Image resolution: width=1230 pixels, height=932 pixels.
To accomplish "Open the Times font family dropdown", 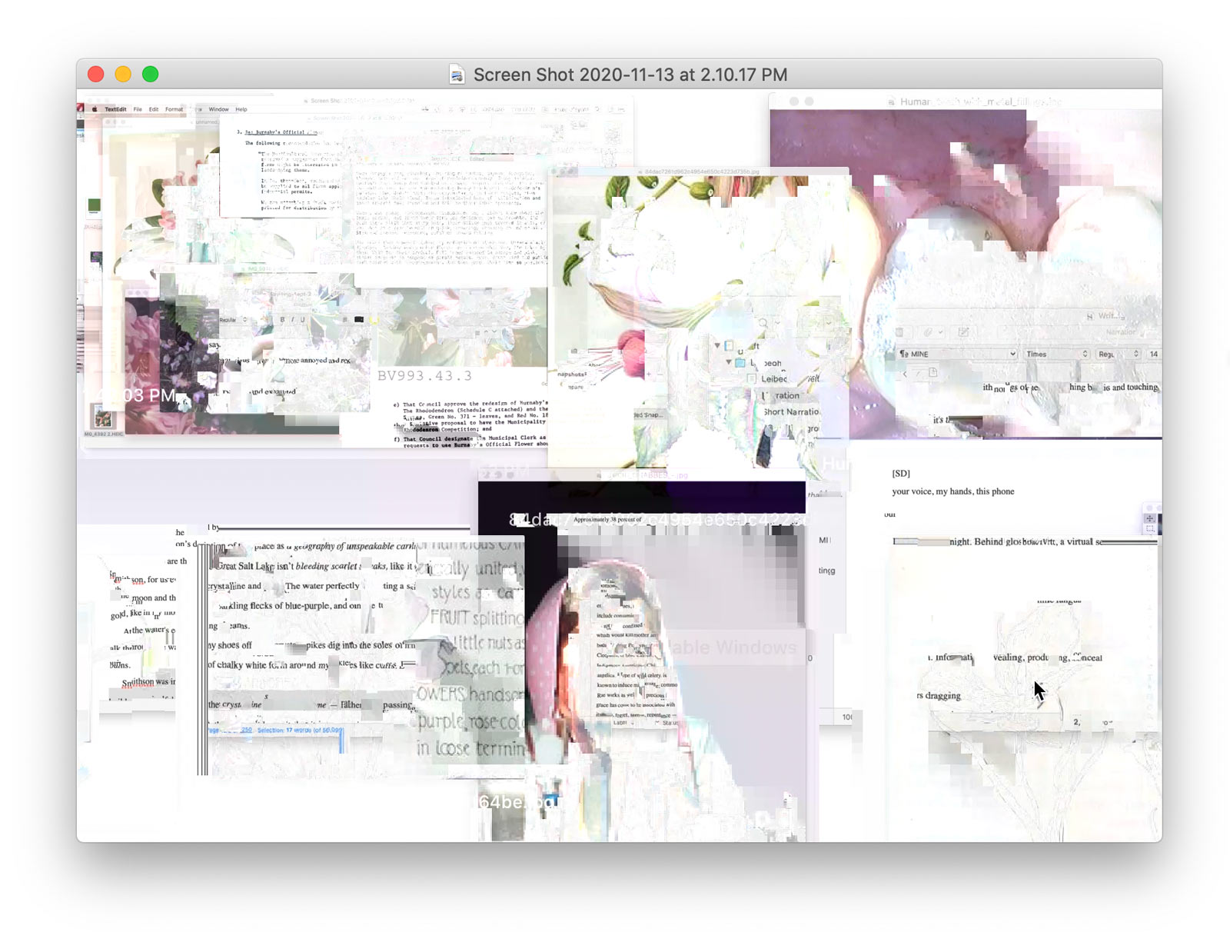I will (1057, 354).
